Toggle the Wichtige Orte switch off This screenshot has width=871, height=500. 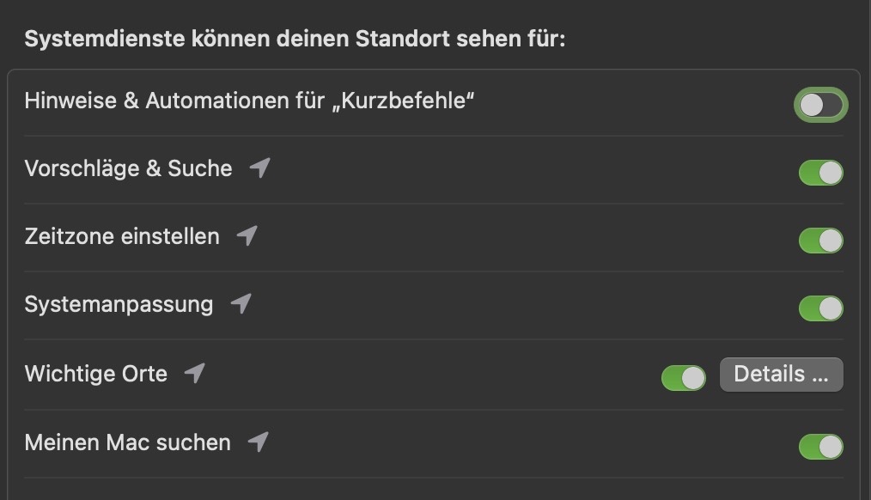tap(684, 377)
